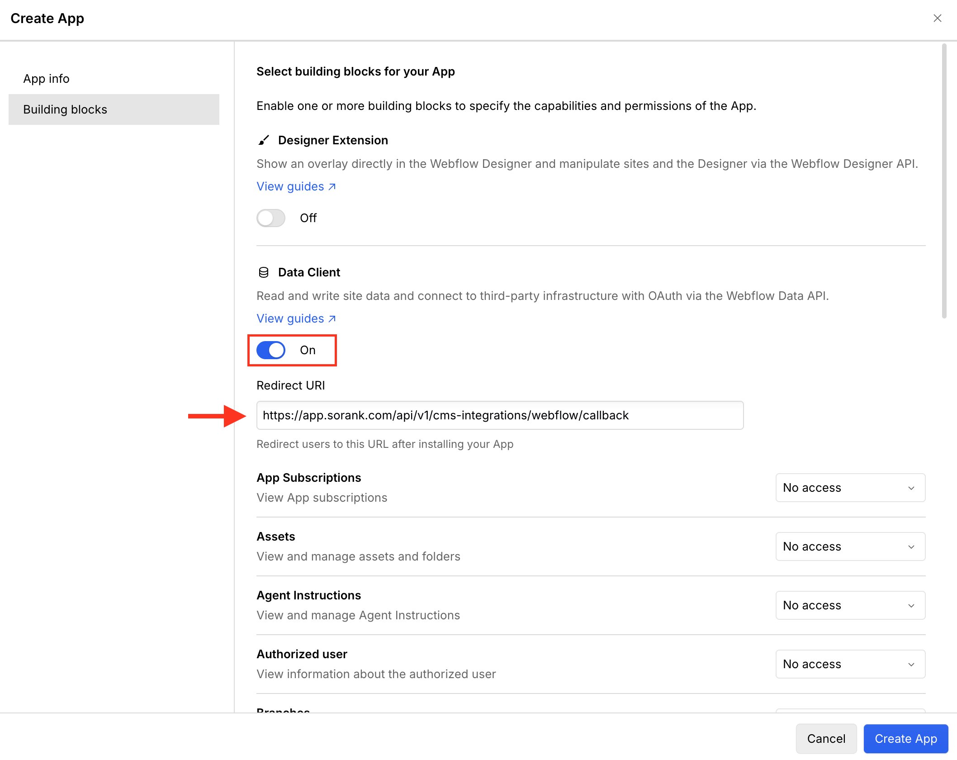This screenshot has height=760, width=957.
Task: Click the App Subscriptions label
Action: (309, 478)
